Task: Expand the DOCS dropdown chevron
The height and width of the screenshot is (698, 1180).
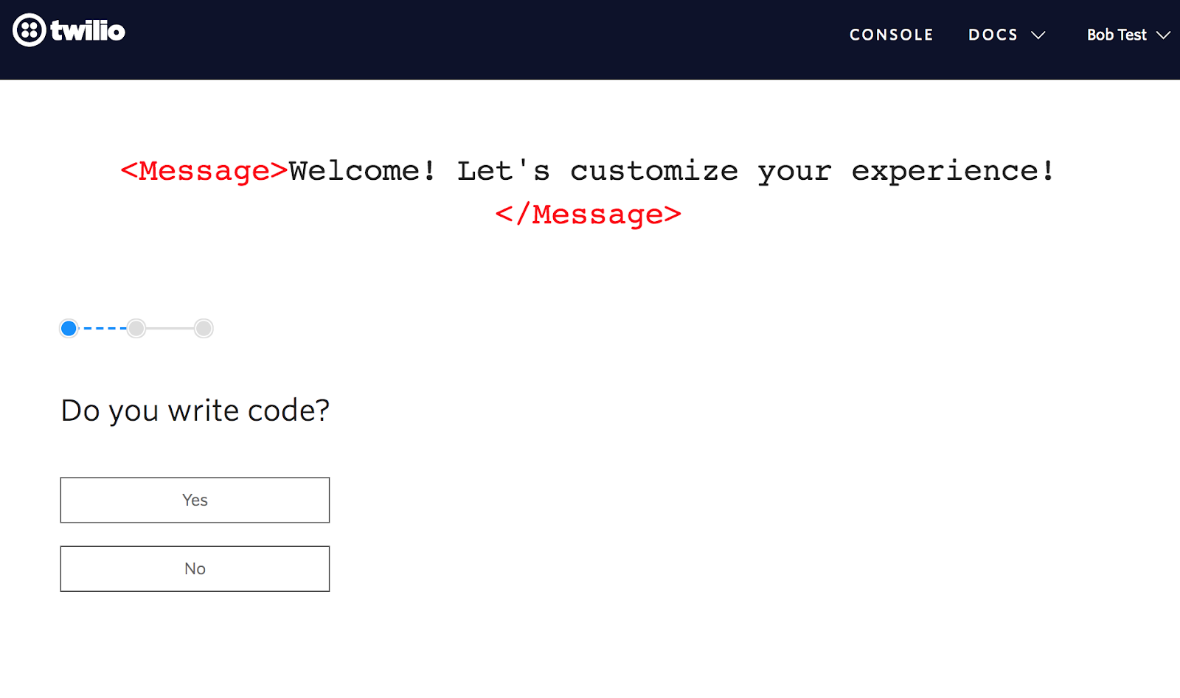Action: 1038,35
